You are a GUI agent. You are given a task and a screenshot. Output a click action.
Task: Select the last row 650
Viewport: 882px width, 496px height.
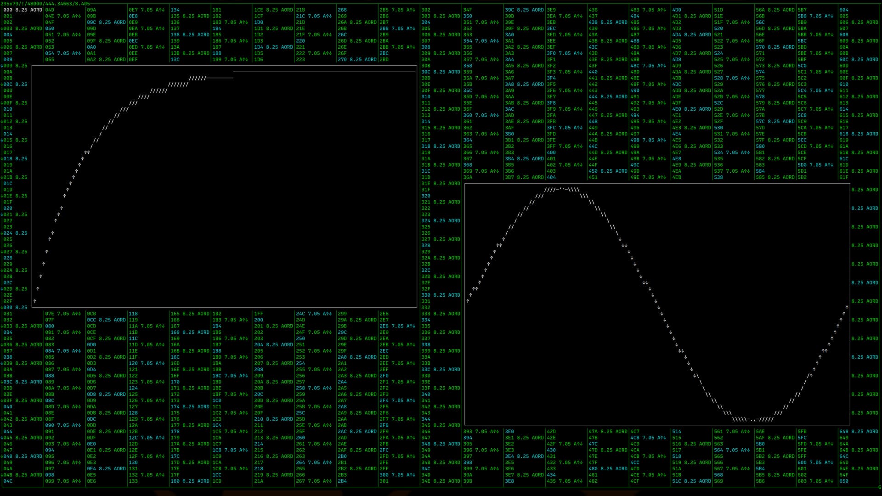tap(843, 481)
